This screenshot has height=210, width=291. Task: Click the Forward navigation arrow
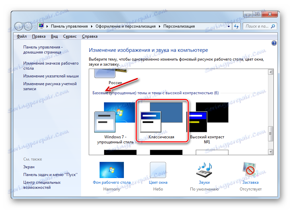(28, 26)
